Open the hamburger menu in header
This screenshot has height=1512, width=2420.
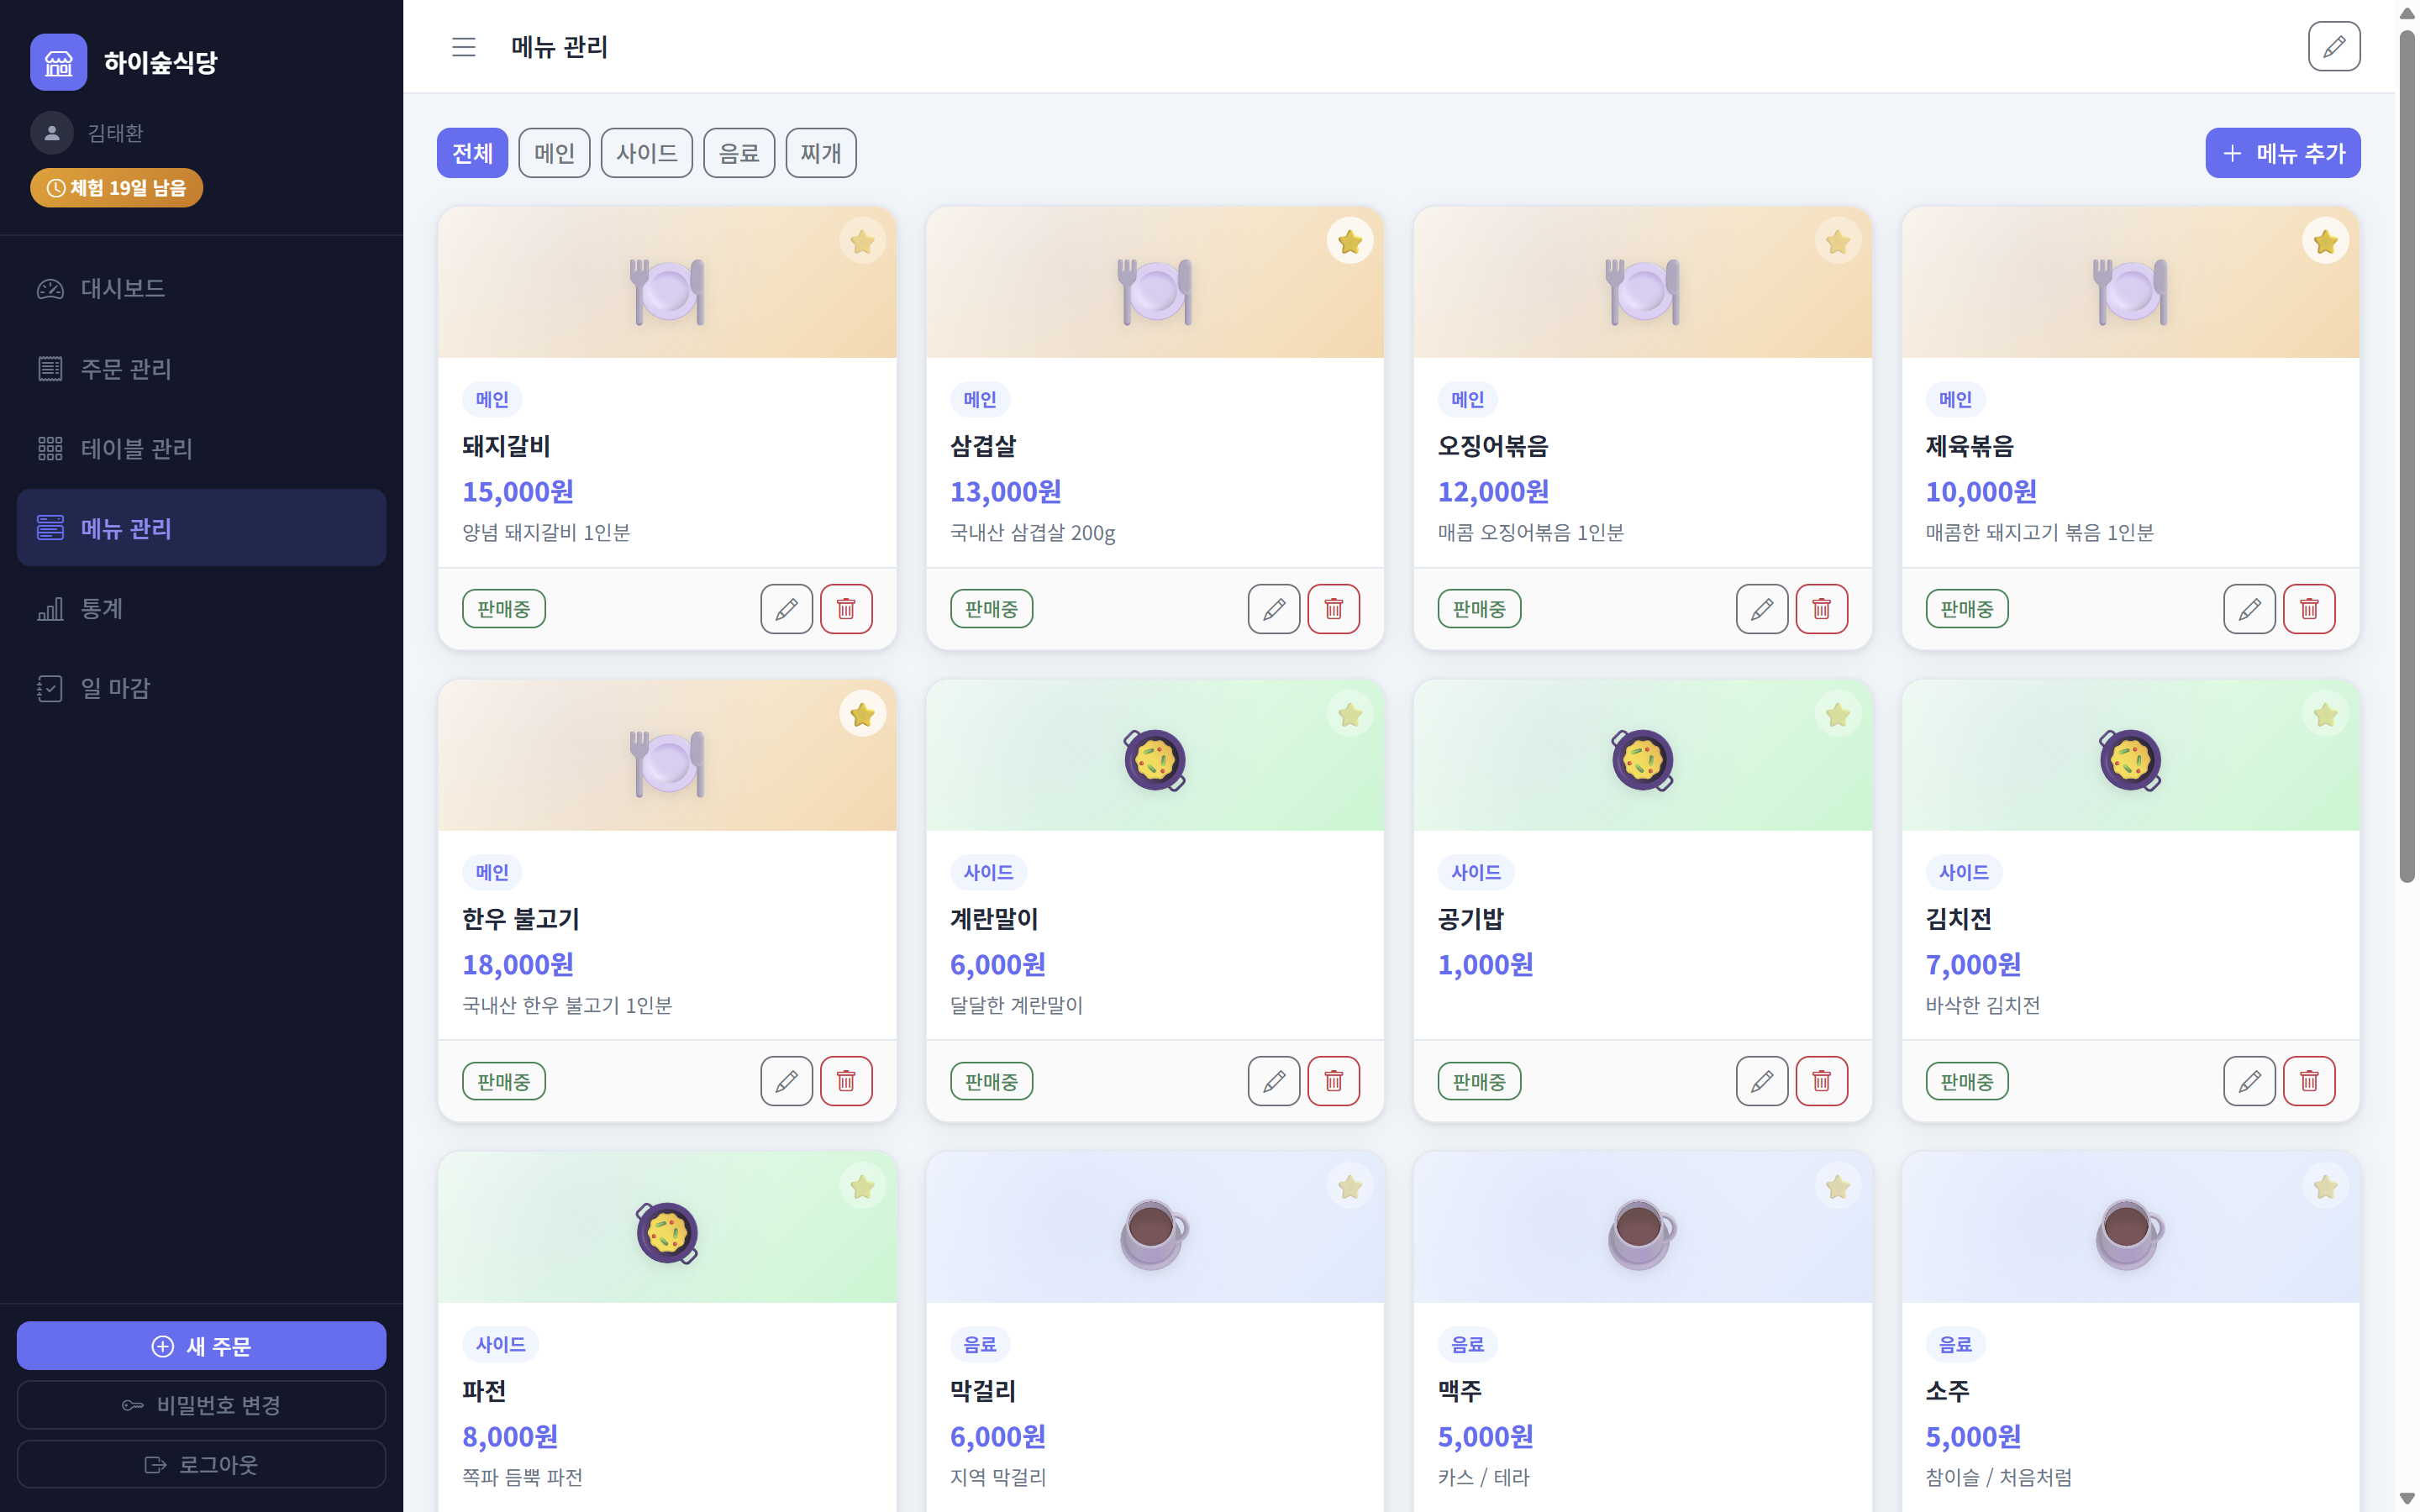463,47
